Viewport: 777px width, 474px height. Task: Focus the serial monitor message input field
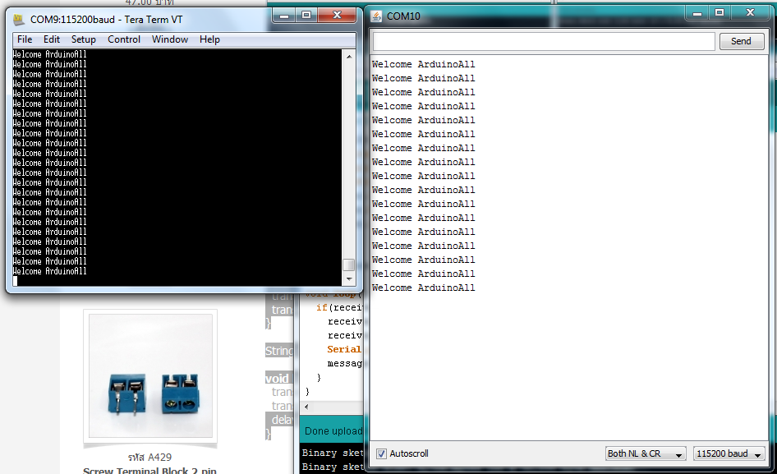544,41
